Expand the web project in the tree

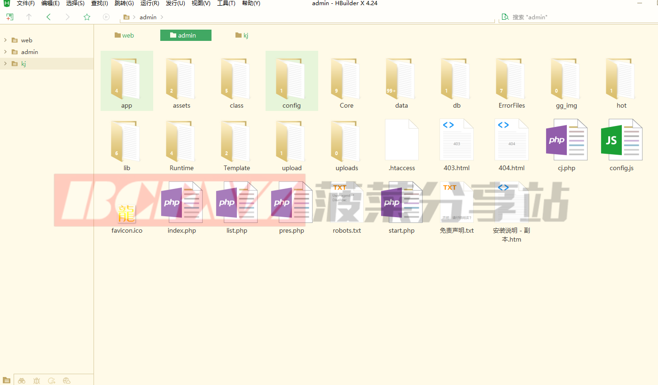[x=5, y=40]
